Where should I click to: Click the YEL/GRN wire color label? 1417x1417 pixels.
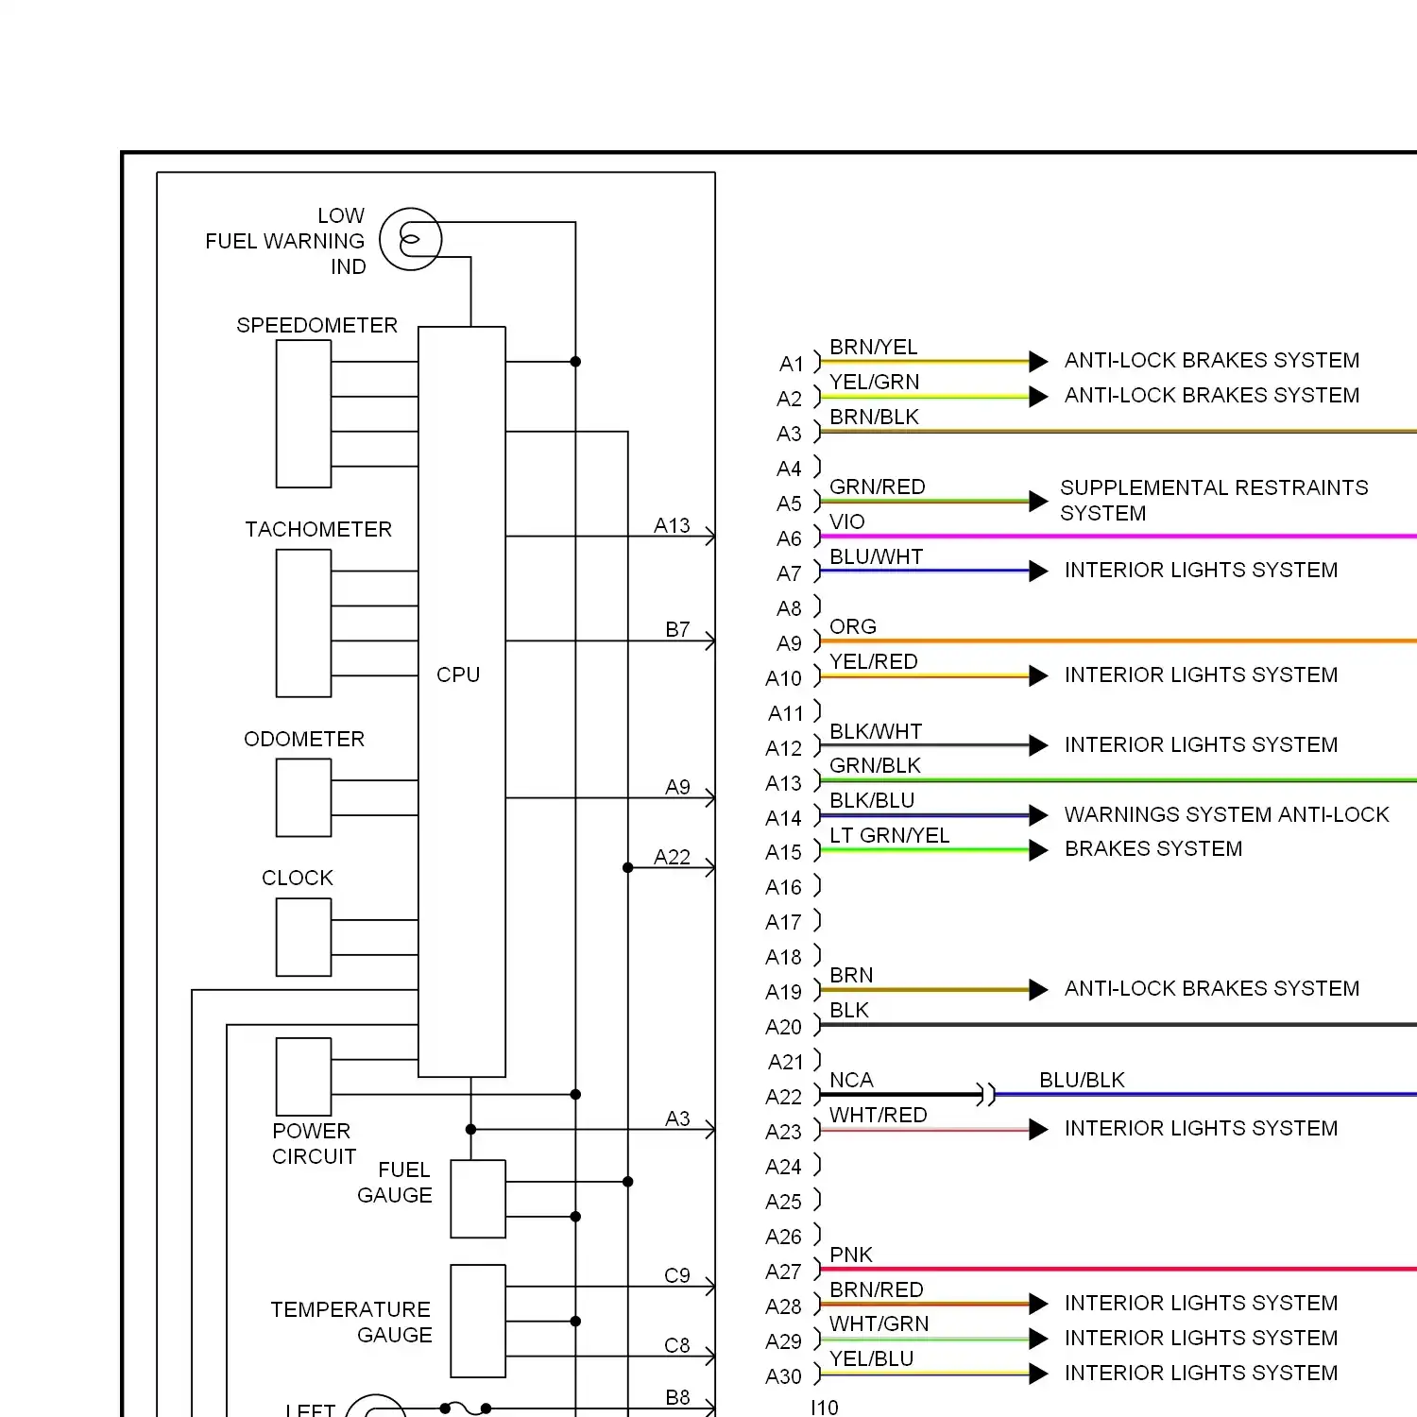(875, 382)
